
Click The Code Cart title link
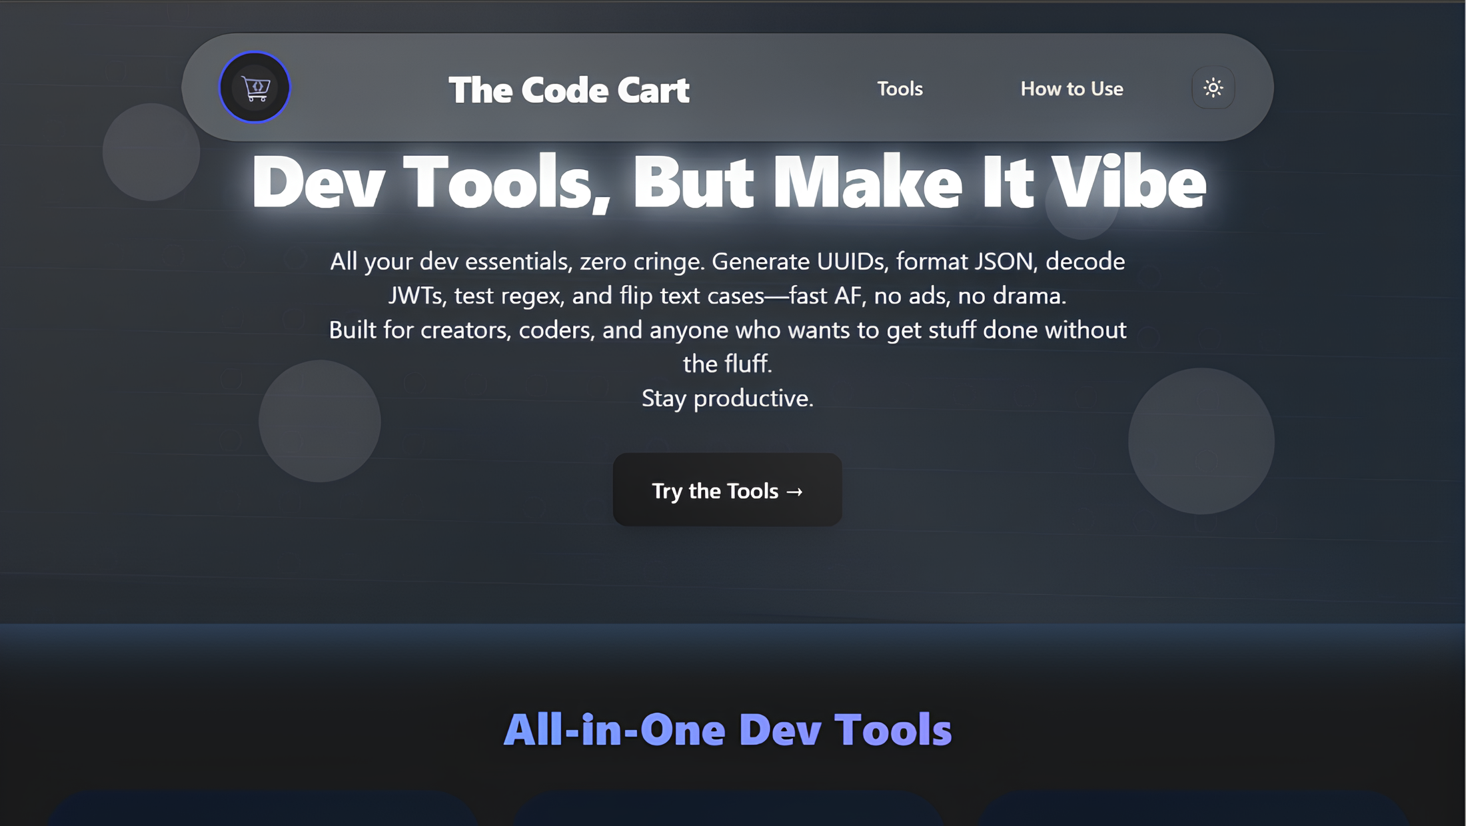[x=569, y=89]
